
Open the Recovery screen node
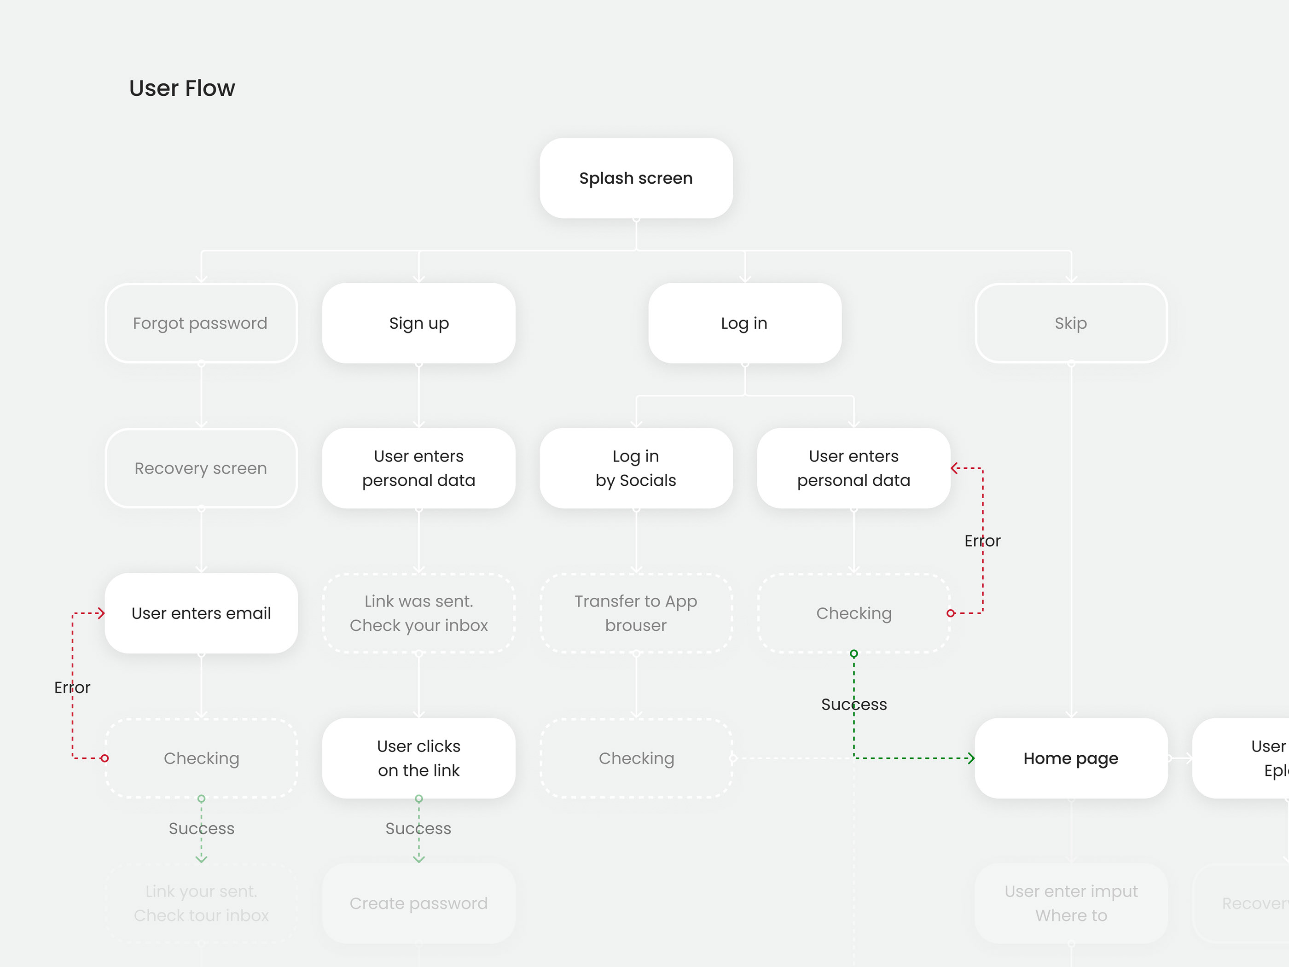(201, 468)
